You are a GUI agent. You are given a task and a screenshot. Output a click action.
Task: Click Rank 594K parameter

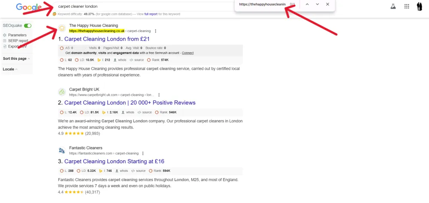[160, 171]
